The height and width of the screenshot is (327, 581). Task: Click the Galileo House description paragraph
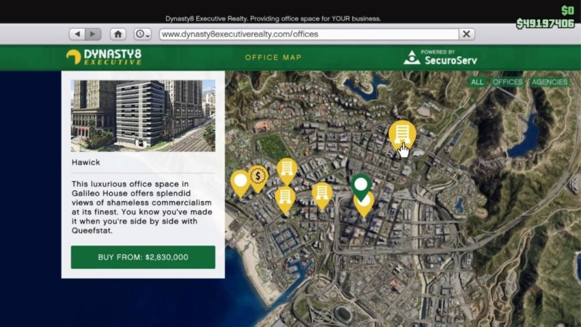pos(142,207)
